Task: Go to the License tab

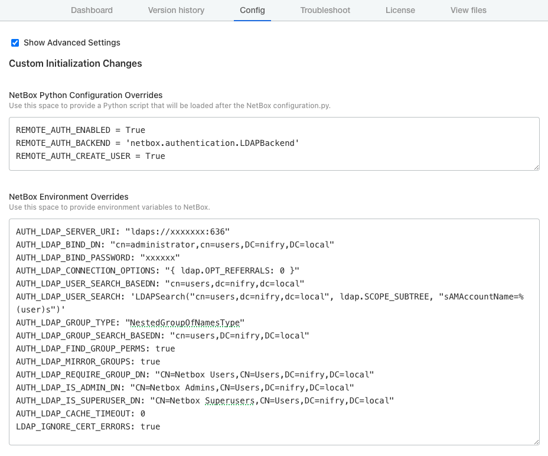Action: (400, 10)
